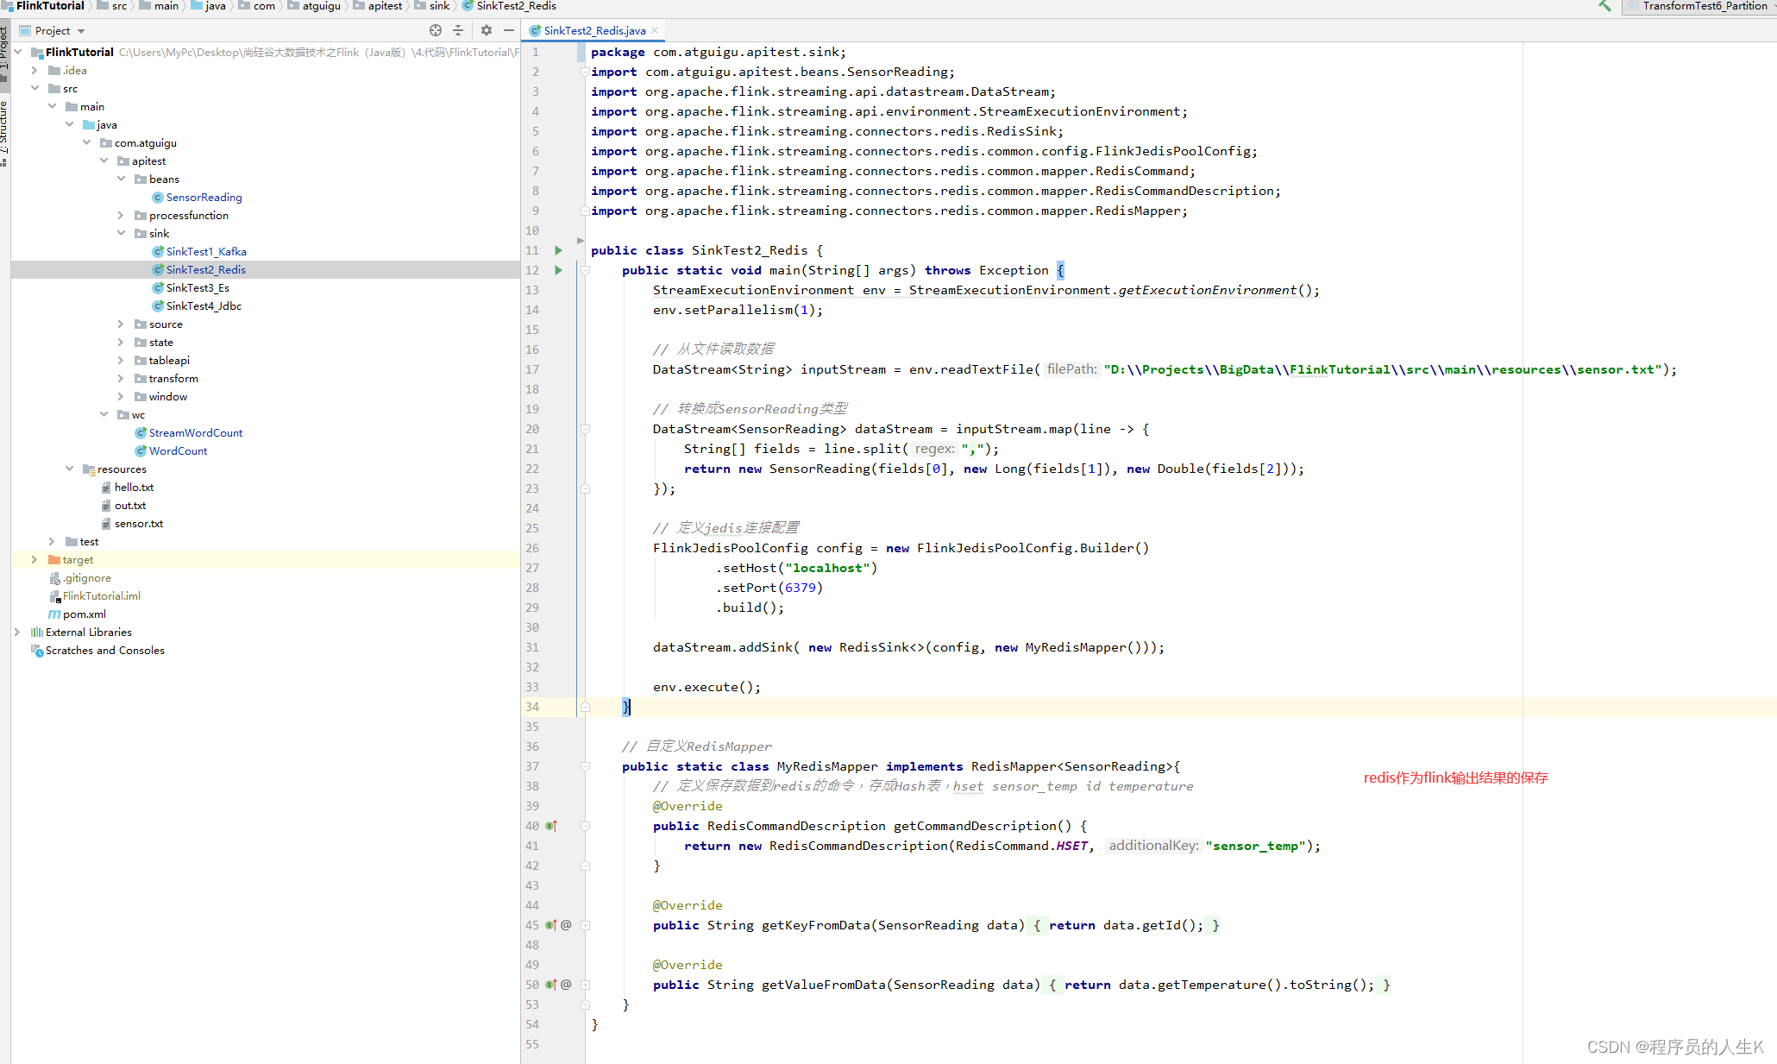The width and height of the screenshot is (1777, 1064).
Task: Toggle code fold marker at main method
Action: 585,270
